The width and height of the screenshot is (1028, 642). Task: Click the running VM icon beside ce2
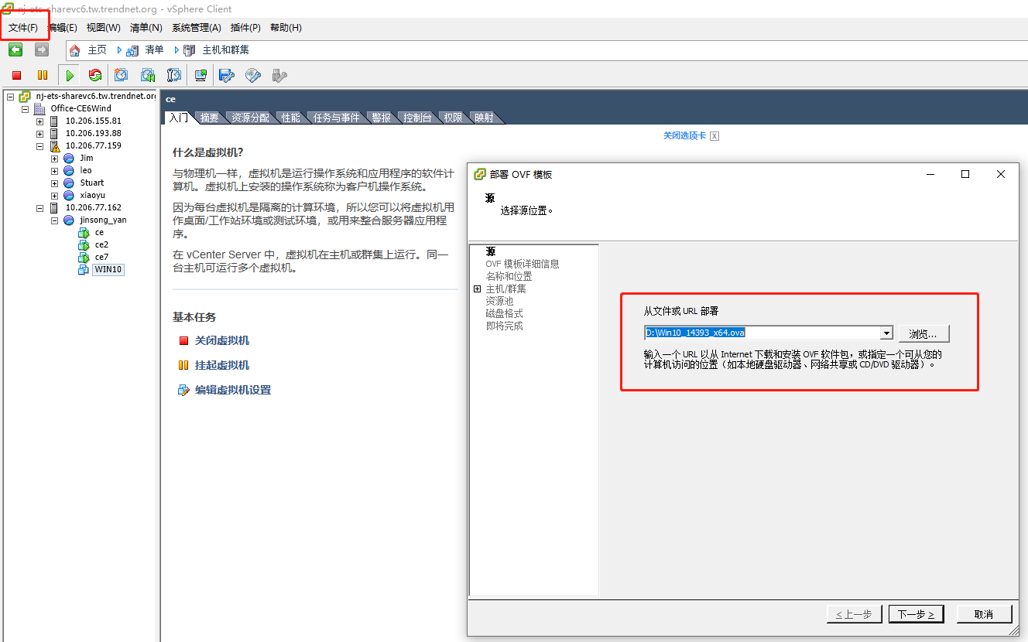84,245
